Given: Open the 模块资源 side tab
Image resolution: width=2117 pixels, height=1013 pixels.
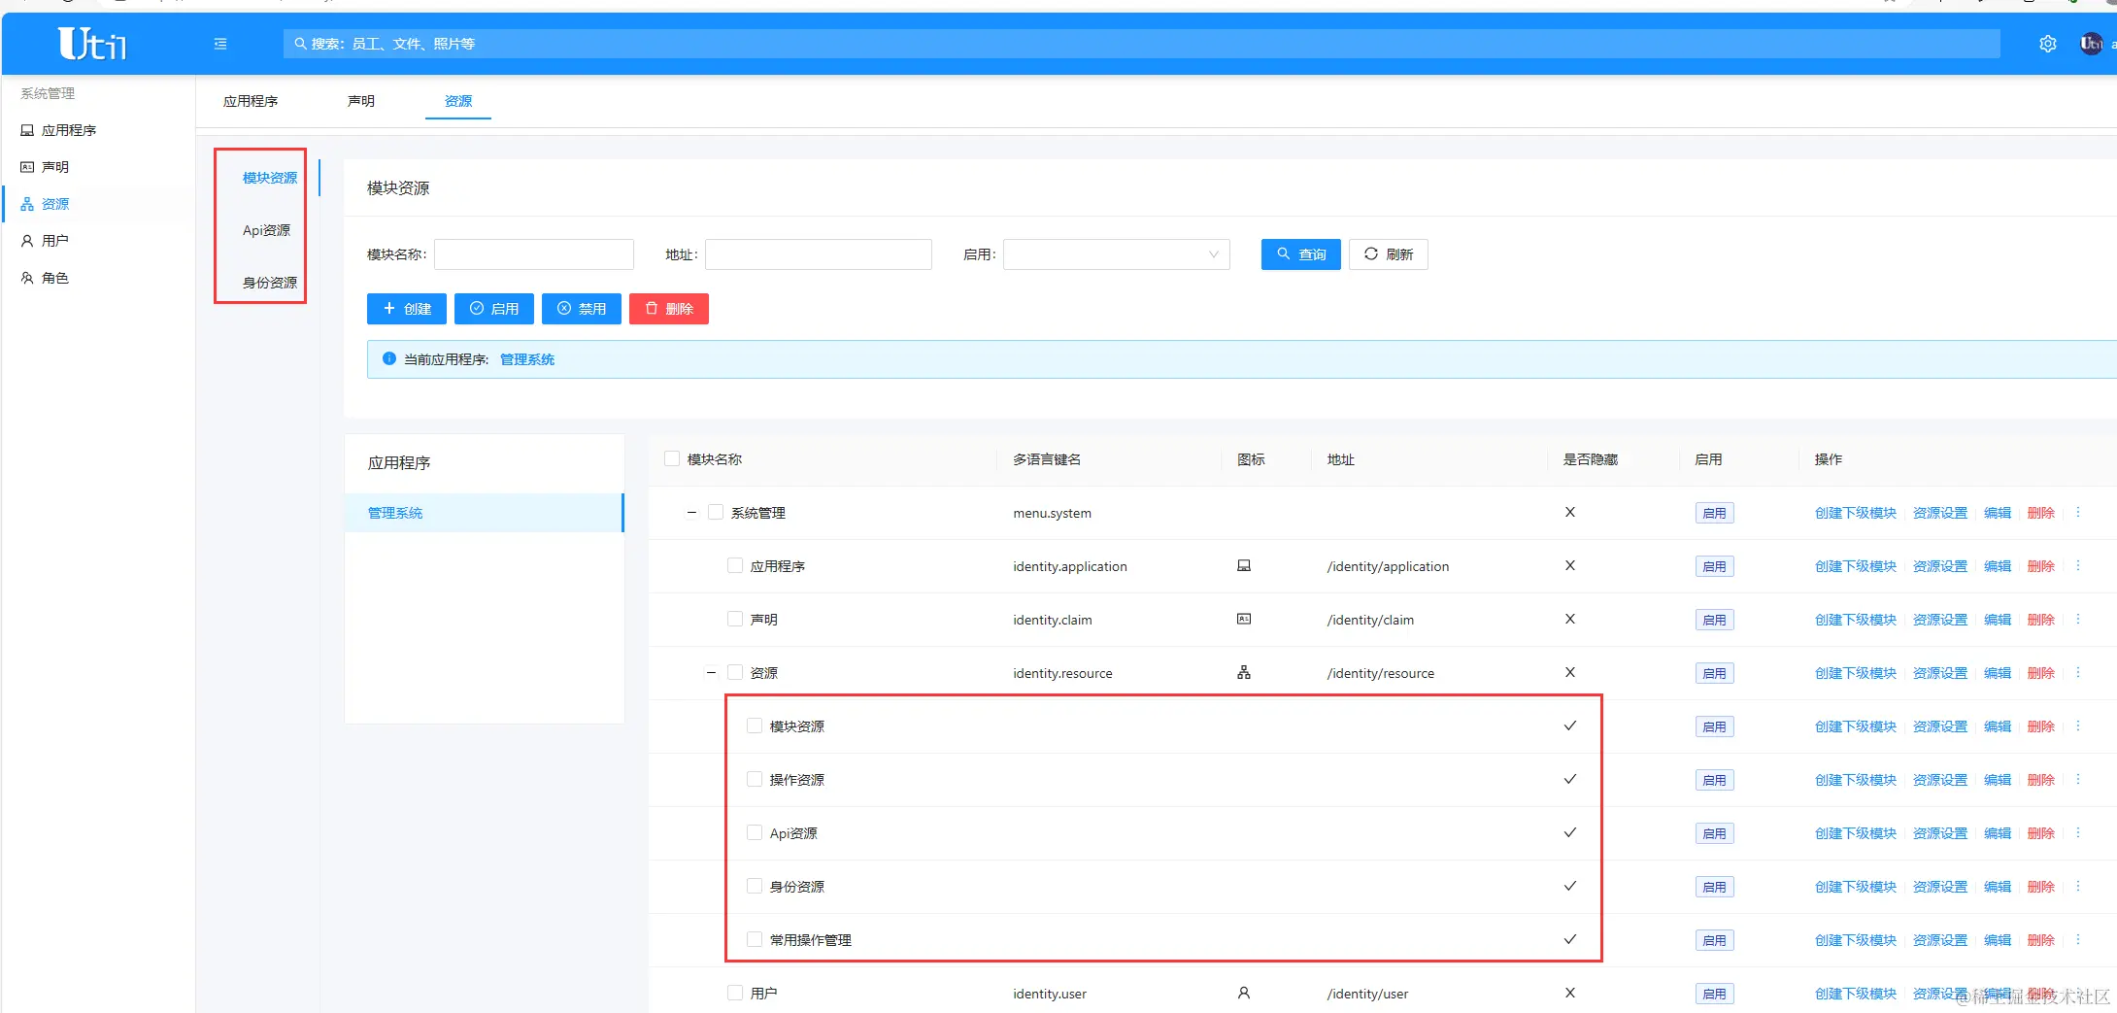Looking at the screenshot, I should point(270,178).
